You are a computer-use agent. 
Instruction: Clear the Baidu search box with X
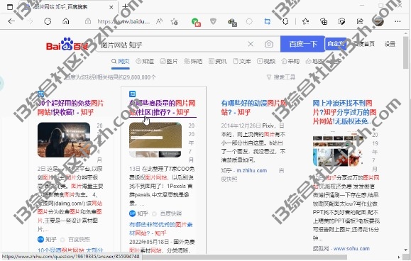[251, 44]
